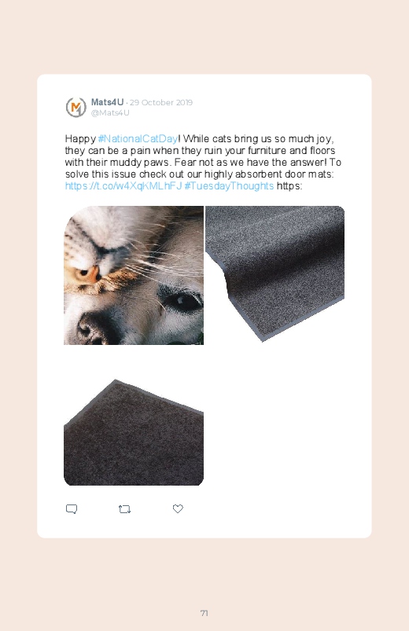Like the tweet with the heart icon

(178, 508)
